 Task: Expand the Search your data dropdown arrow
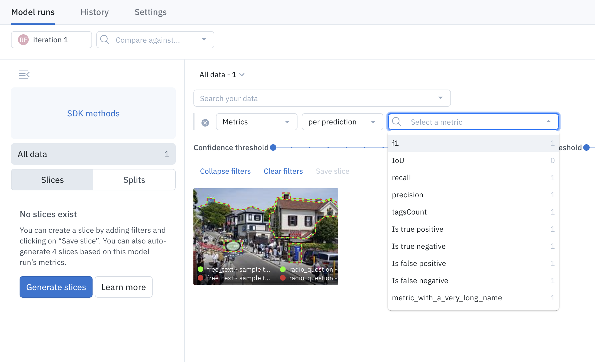pos(441,98)
